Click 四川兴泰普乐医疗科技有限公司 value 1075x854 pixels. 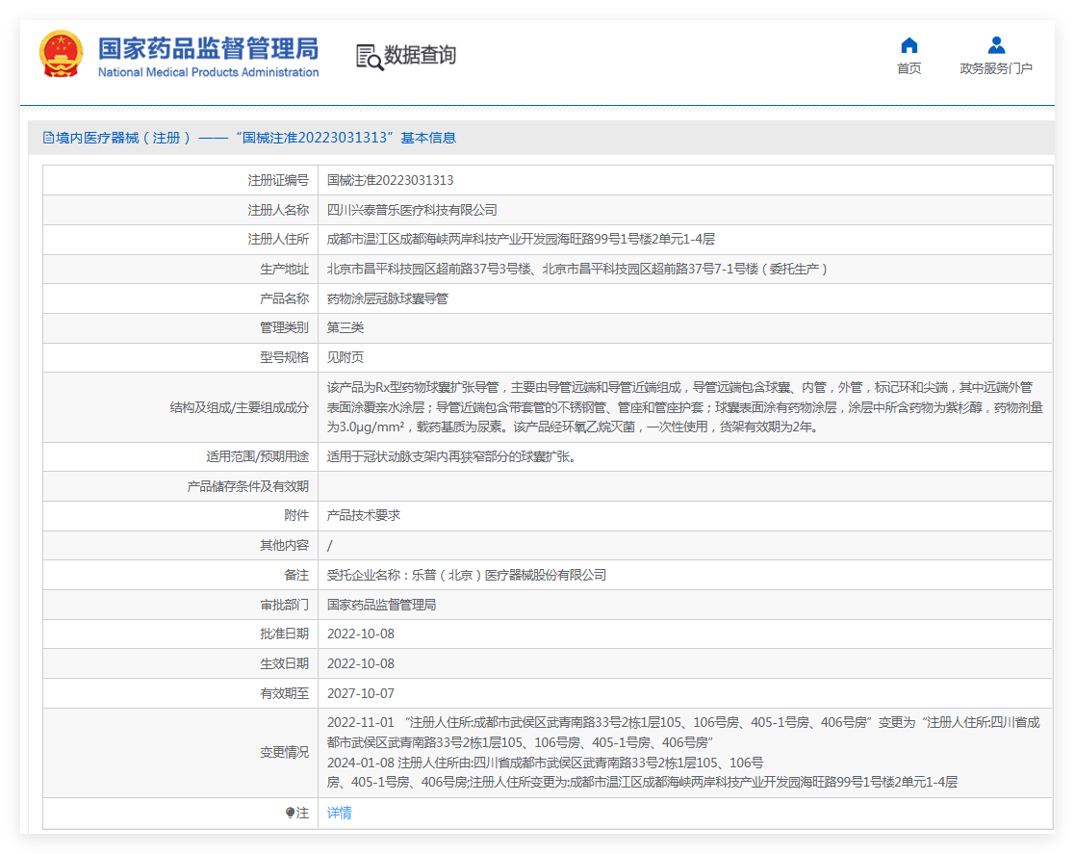pyautogui.click(x=412, y=210)
